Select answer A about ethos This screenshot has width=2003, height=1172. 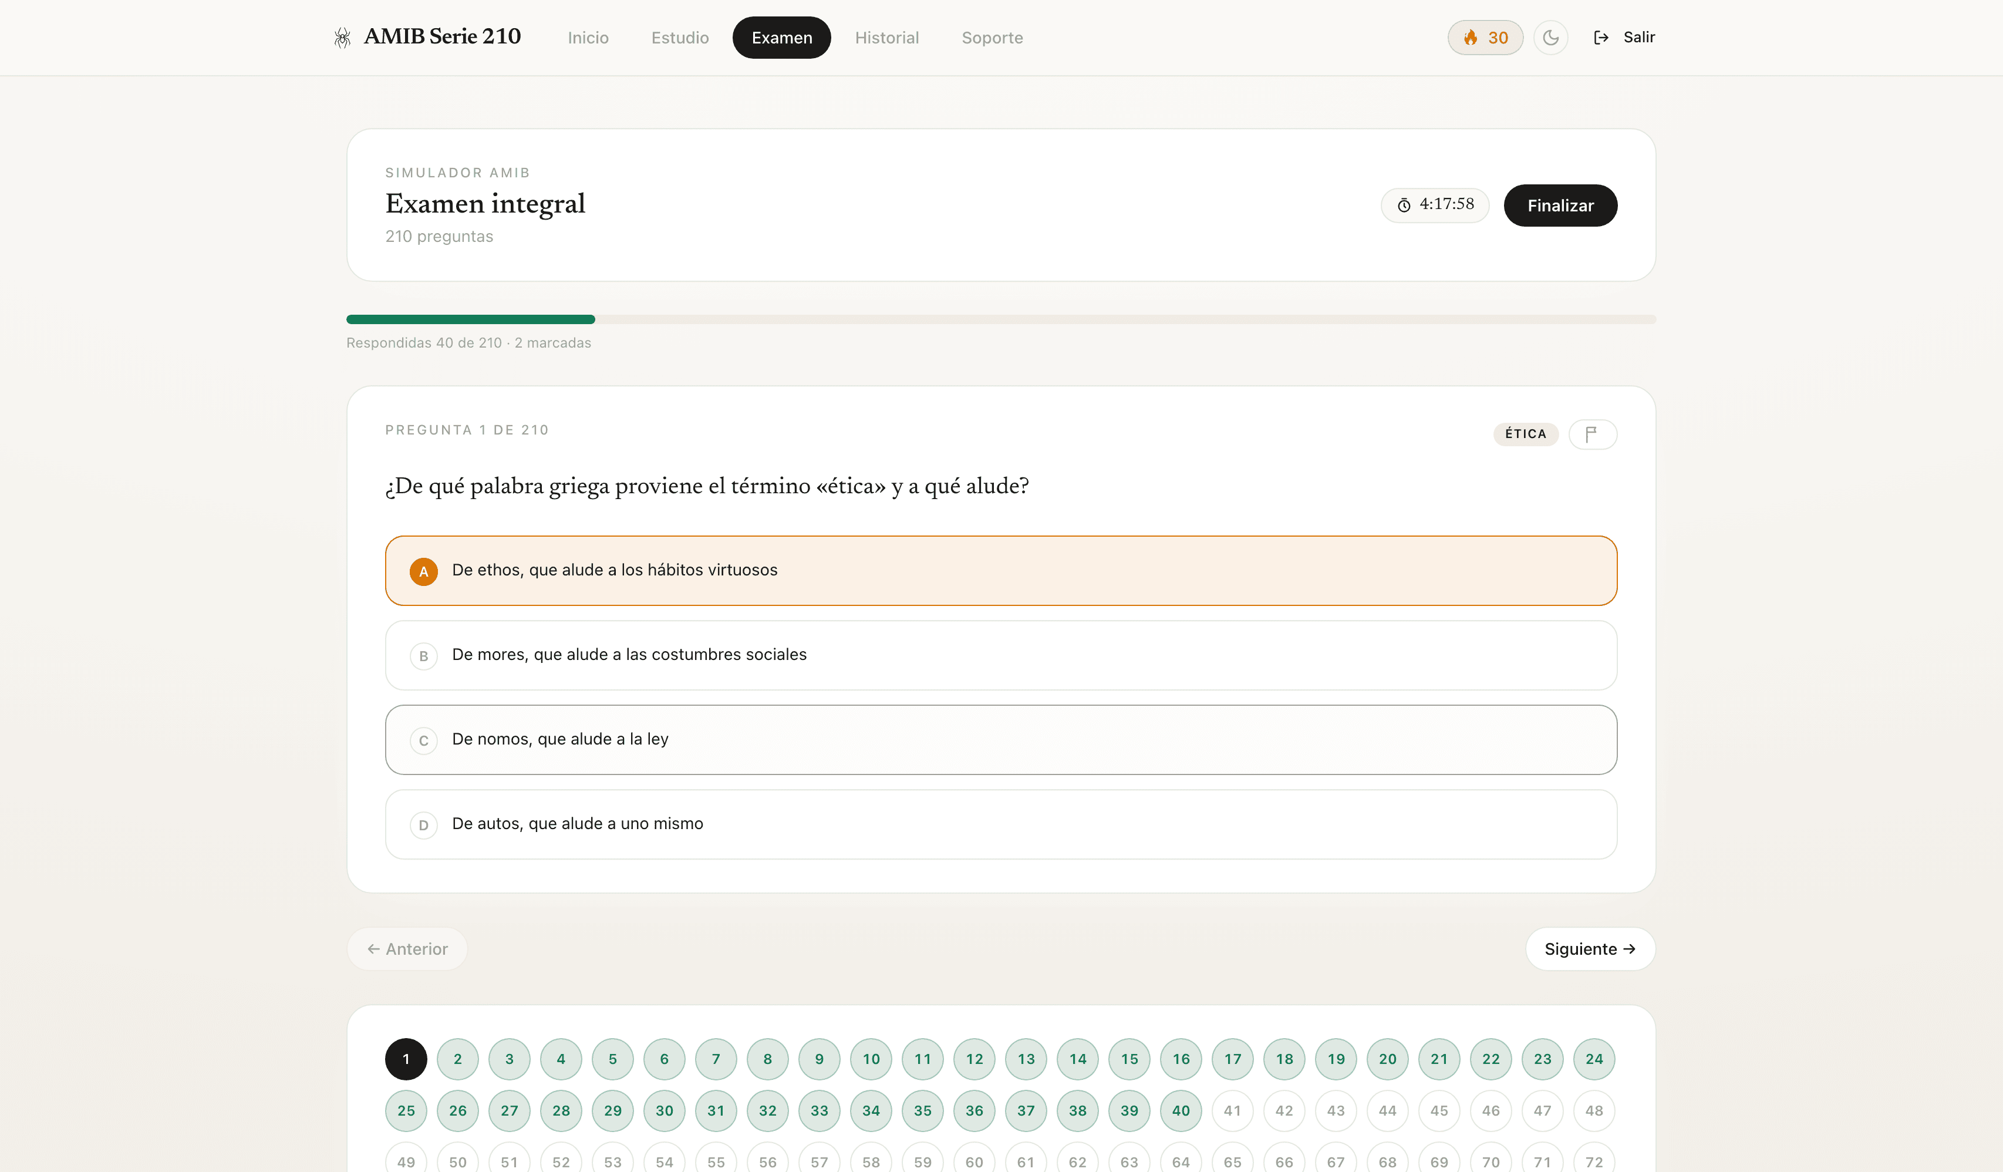point(1001,571)
